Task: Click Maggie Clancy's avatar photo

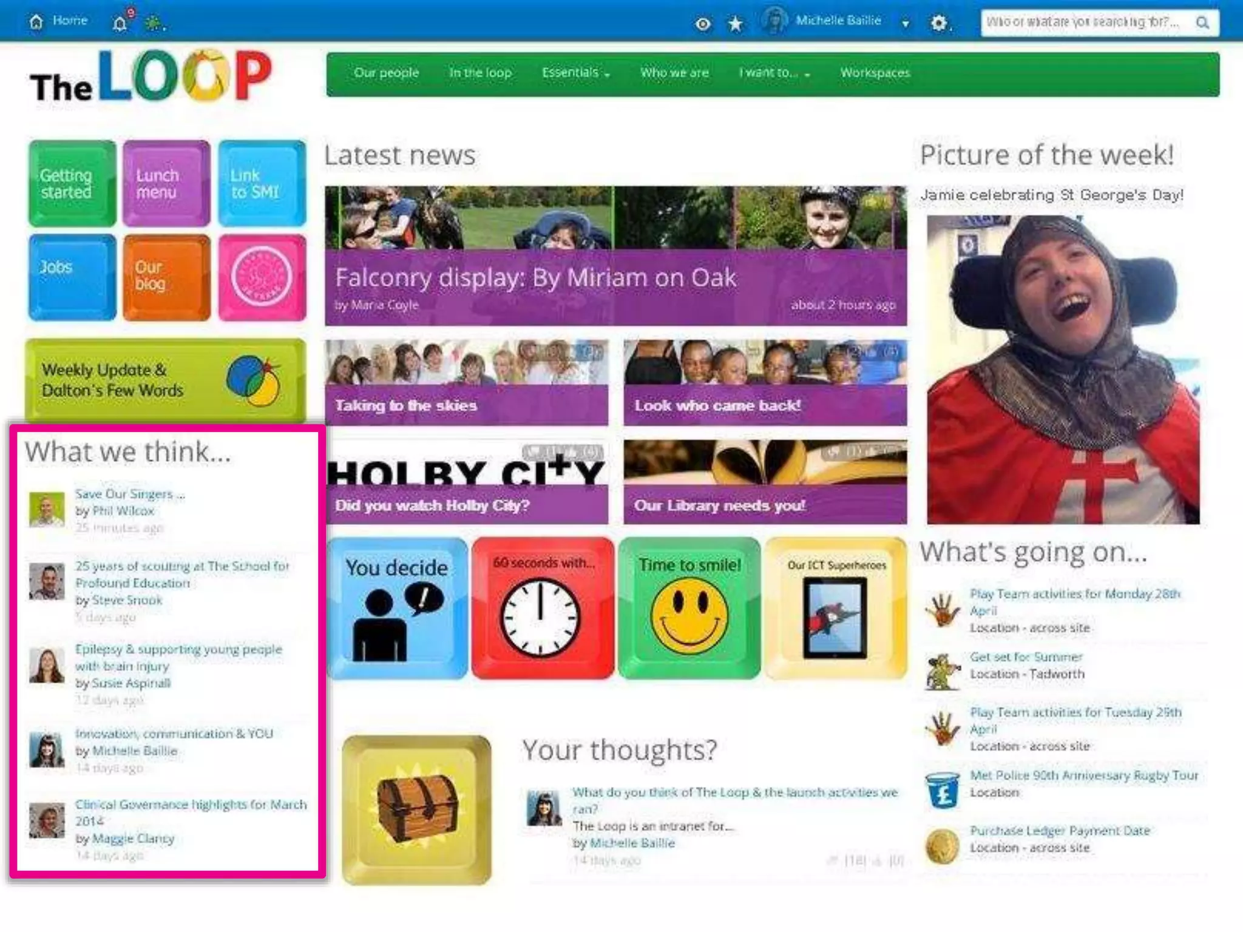Action: click(47, 820)
